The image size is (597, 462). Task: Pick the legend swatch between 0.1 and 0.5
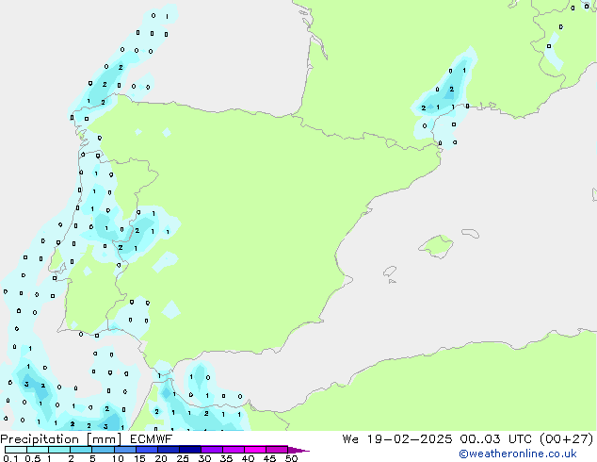[16, 450]
